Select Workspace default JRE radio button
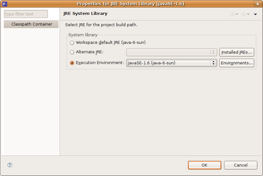This screenshot has width=263, height=176. pyautogui.click(x=72, y=43)
